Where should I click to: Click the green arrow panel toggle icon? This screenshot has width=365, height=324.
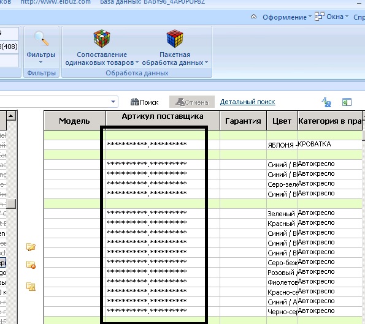(347, 102)
